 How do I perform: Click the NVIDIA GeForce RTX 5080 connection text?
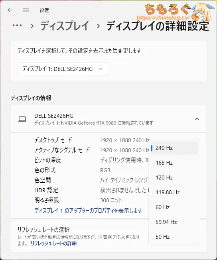click(94, 123)
